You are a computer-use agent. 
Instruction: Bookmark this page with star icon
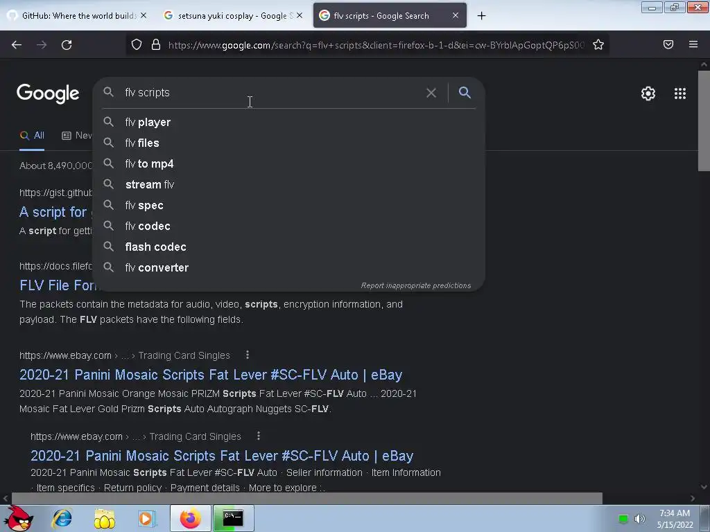[598, 44]
